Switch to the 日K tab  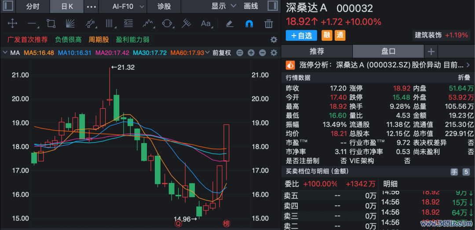coord(67,6)
